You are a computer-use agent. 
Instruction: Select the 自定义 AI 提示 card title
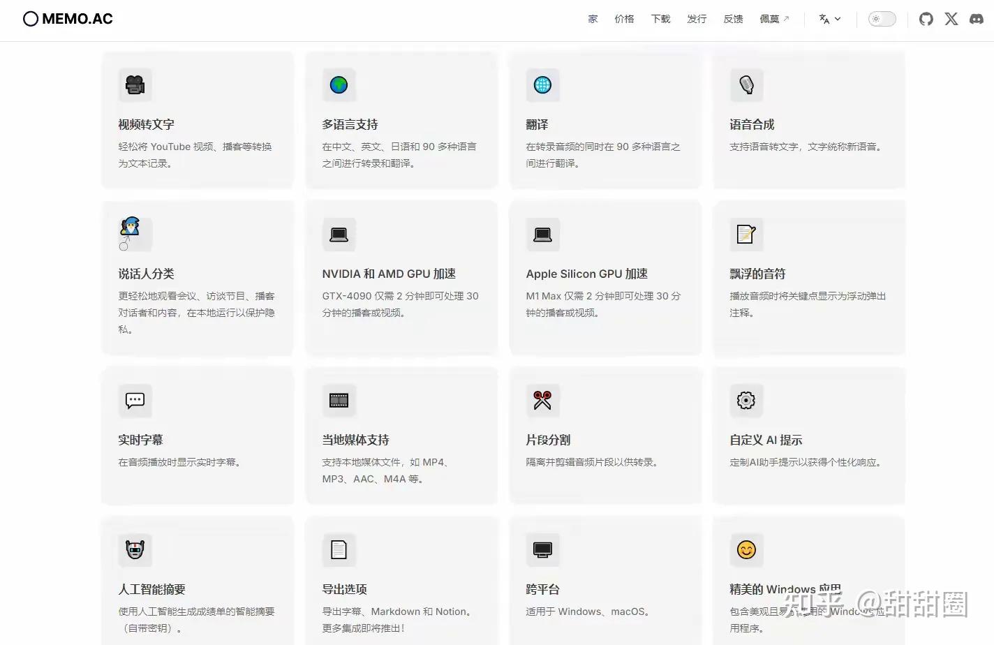pos(766,440)
